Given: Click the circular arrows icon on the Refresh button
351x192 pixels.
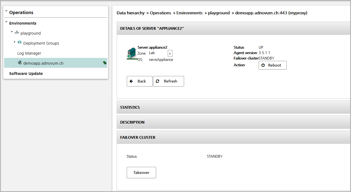Looking at the screenshot, I should coord(157,81).
